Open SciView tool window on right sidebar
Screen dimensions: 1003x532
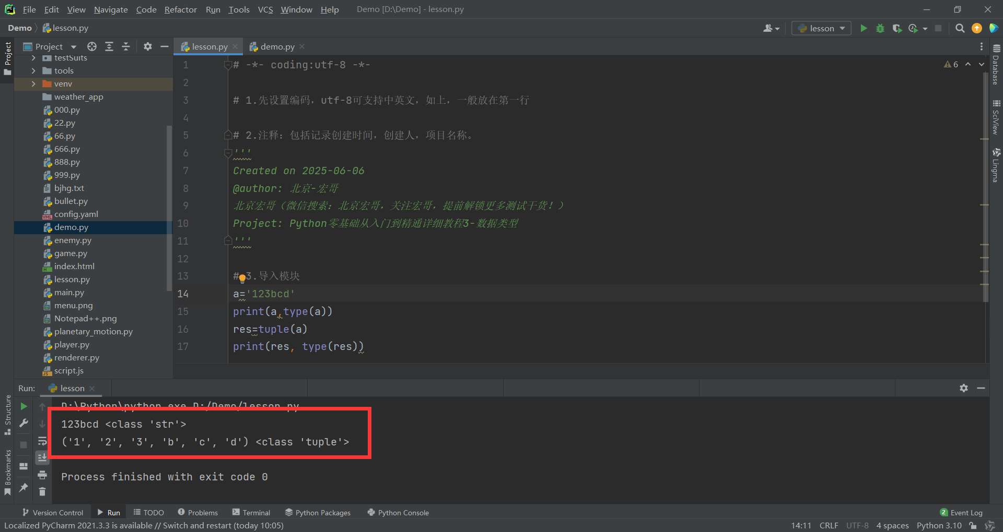point(996,117)
